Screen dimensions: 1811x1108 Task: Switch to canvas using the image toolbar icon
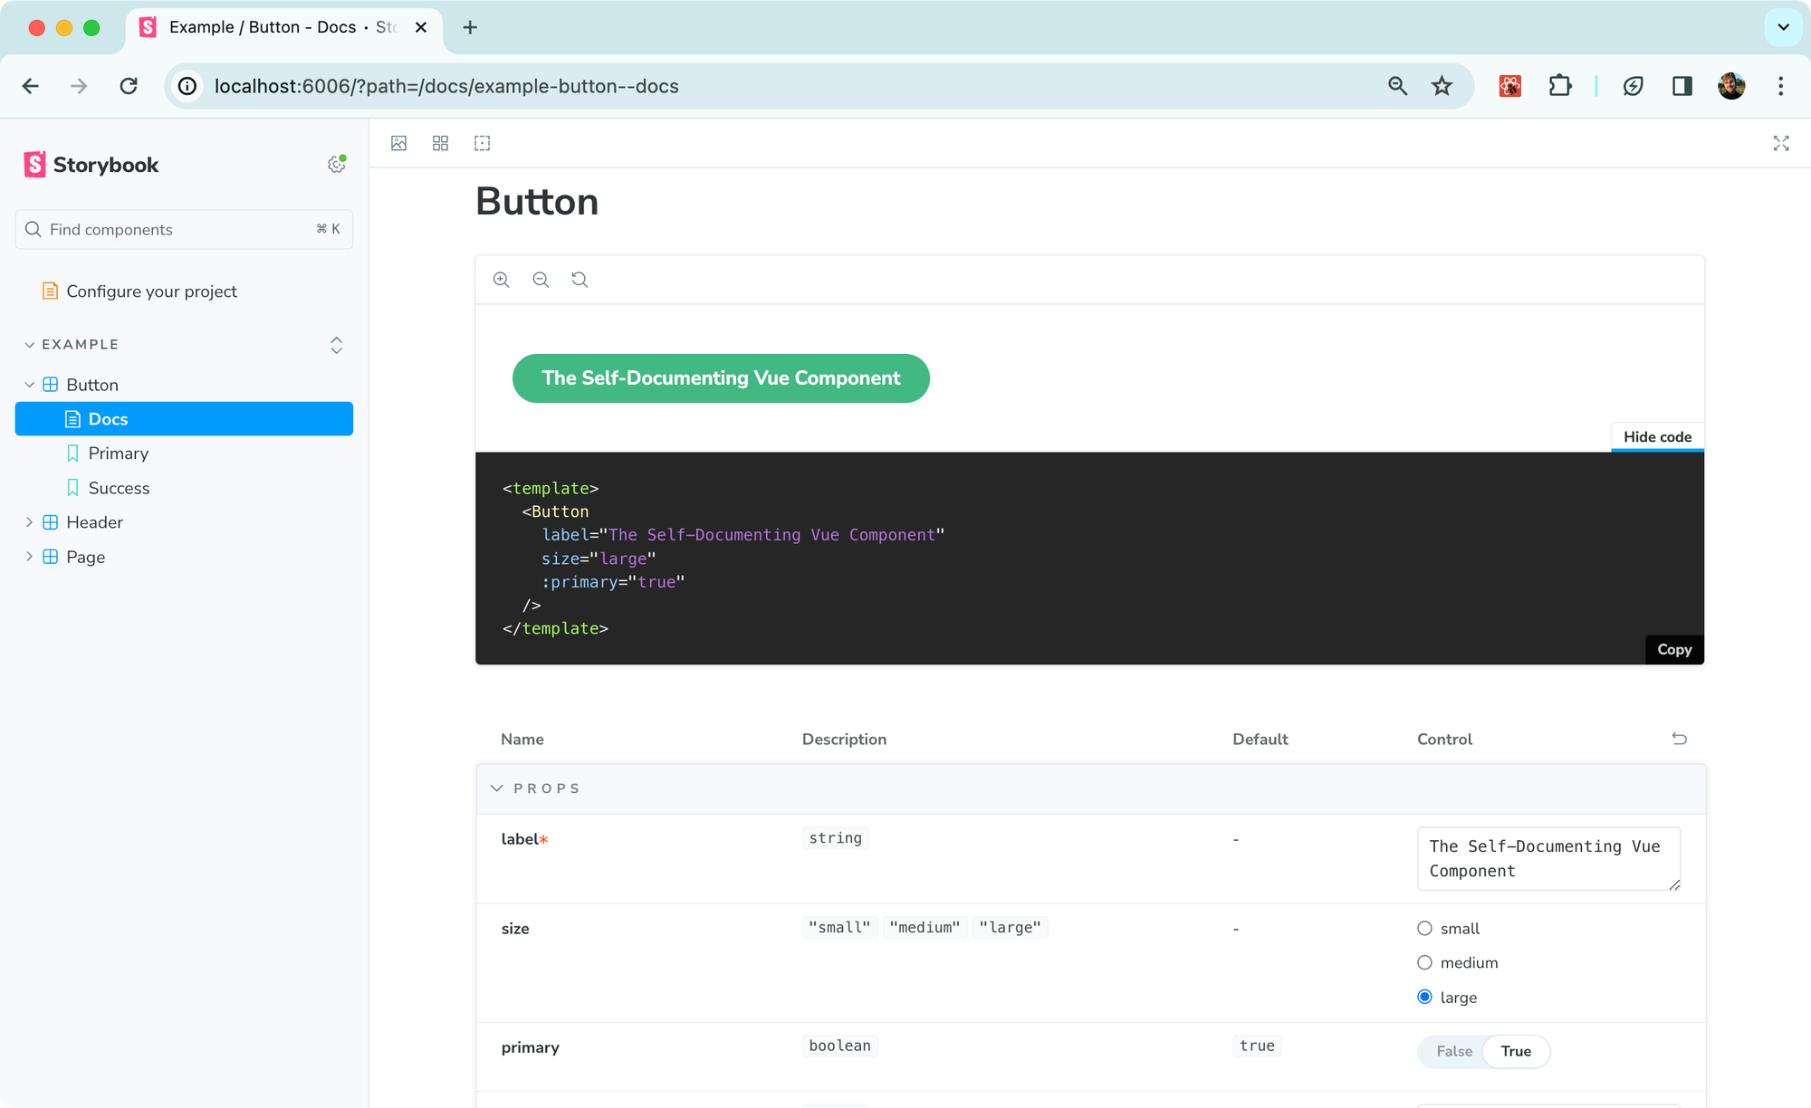(398, 143)
